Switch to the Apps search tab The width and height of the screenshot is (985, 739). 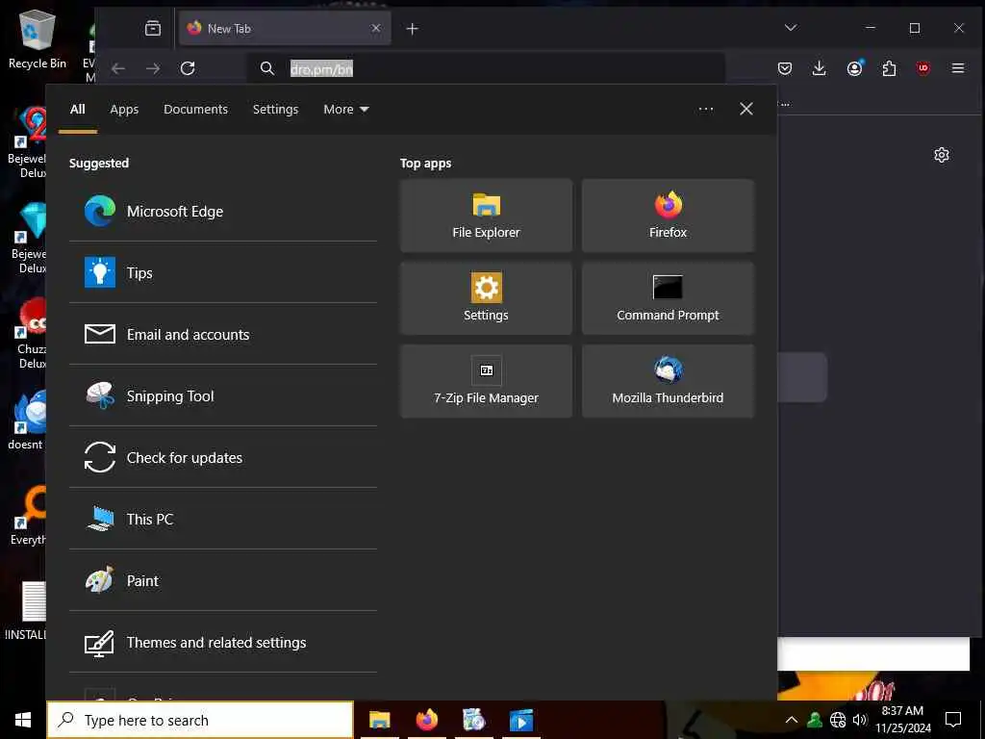(x=124, y=110)
